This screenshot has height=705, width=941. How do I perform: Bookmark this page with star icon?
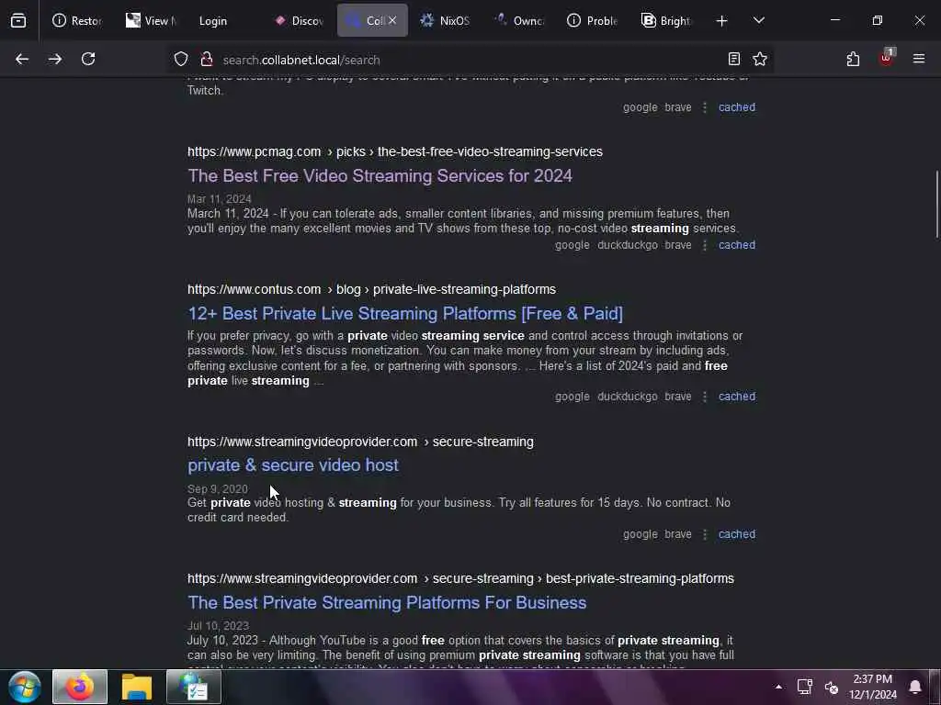[760, 59]
